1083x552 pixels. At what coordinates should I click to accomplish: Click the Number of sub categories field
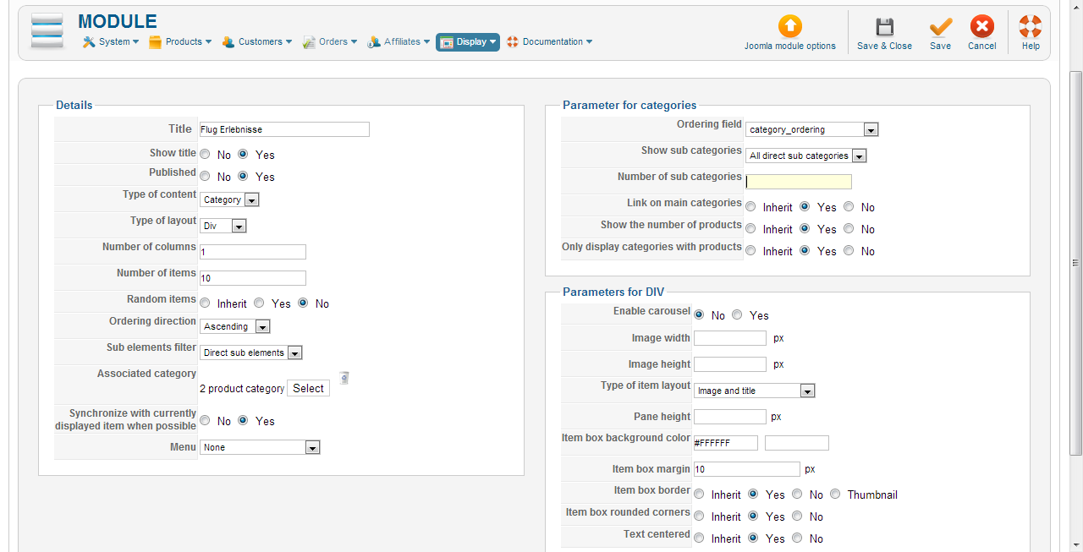(x=798, y=182)
